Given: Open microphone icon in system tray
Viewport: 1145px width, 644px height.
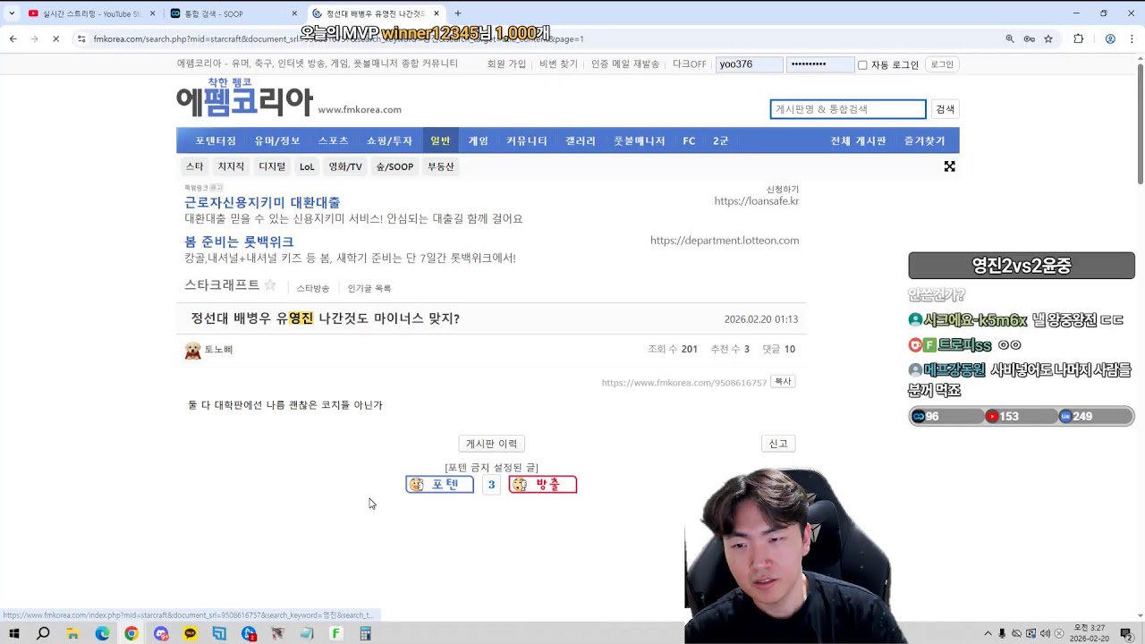Looking at the screenshot, I should (1003, 633).
